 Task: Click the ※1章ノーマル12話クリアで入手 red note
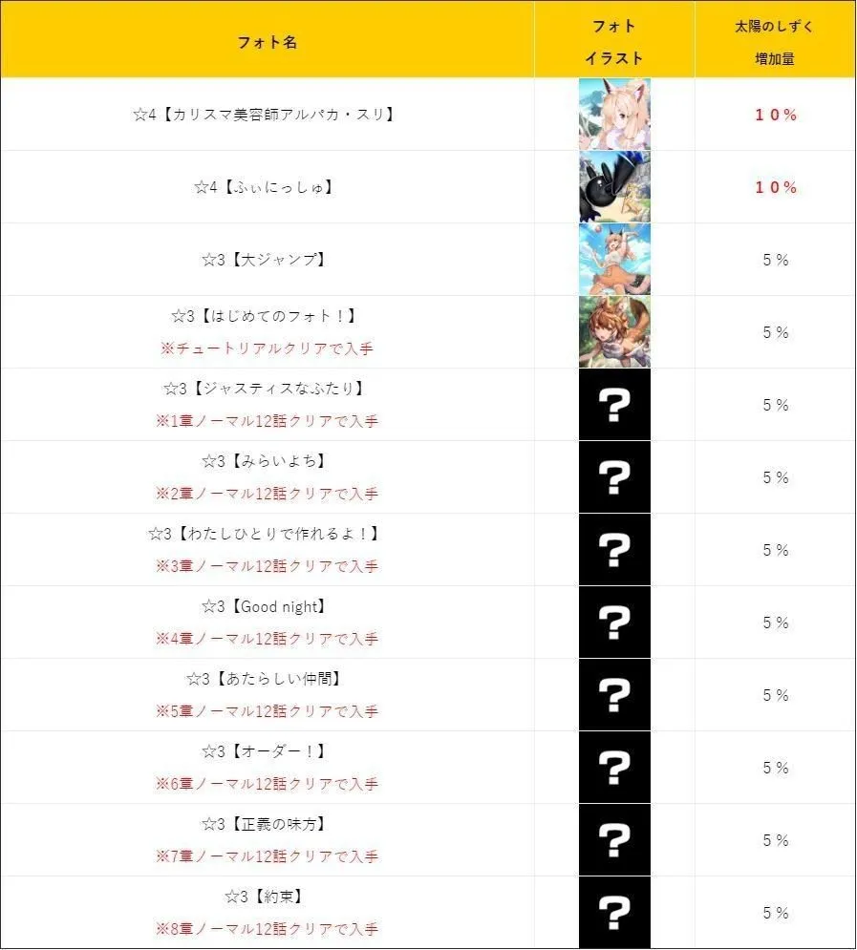267,421
